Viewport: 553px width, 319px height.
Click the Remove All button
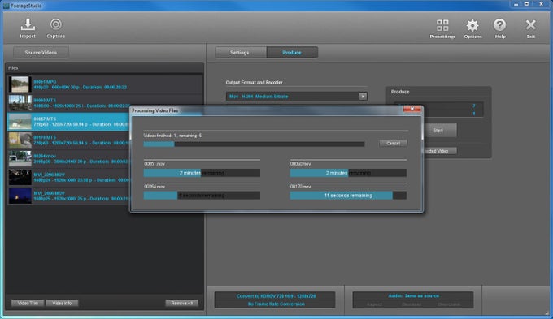182,303
